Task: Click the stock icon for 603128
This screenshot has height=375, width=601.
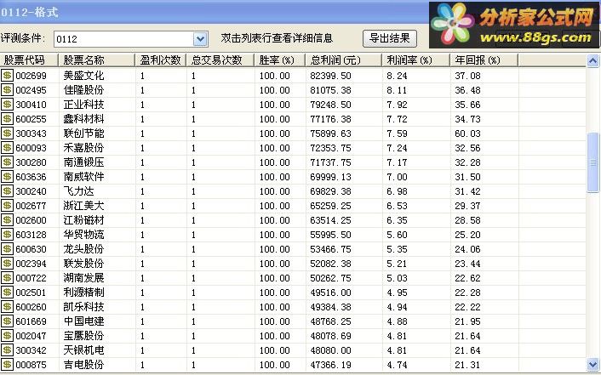Action: (x=7, y=235)
